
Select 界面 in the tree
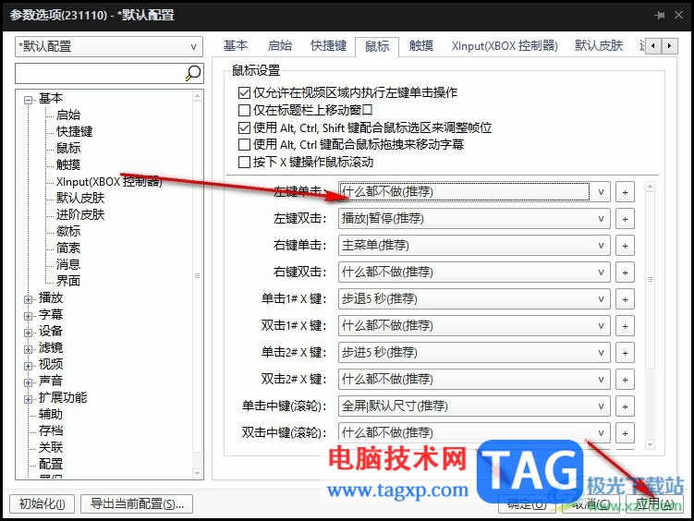[x=68, y=282]
